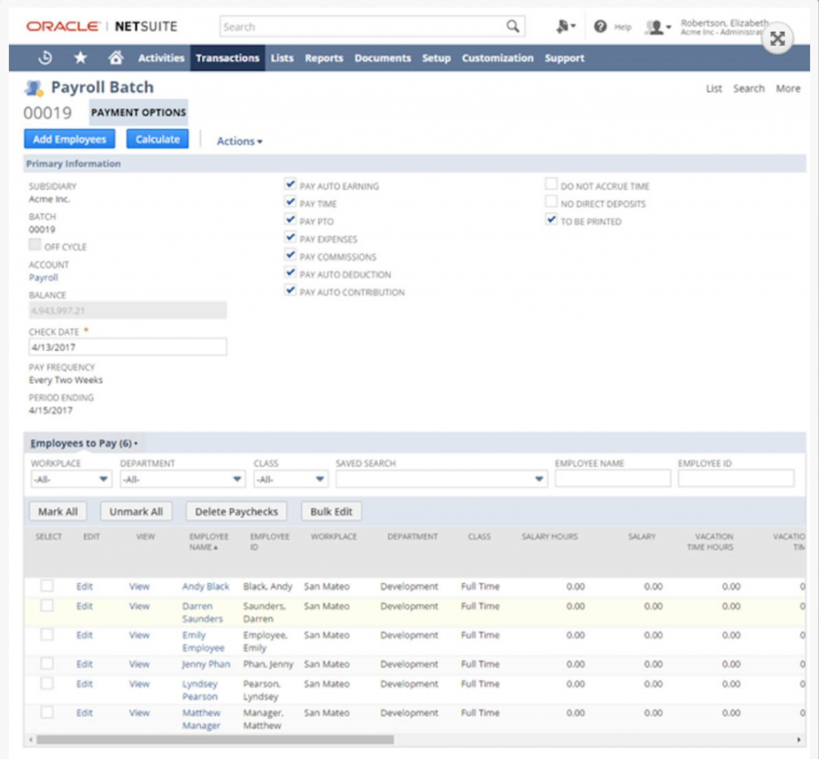819x759 pixels.
Task: Open the Actions menu
Action: coord(238,141)
